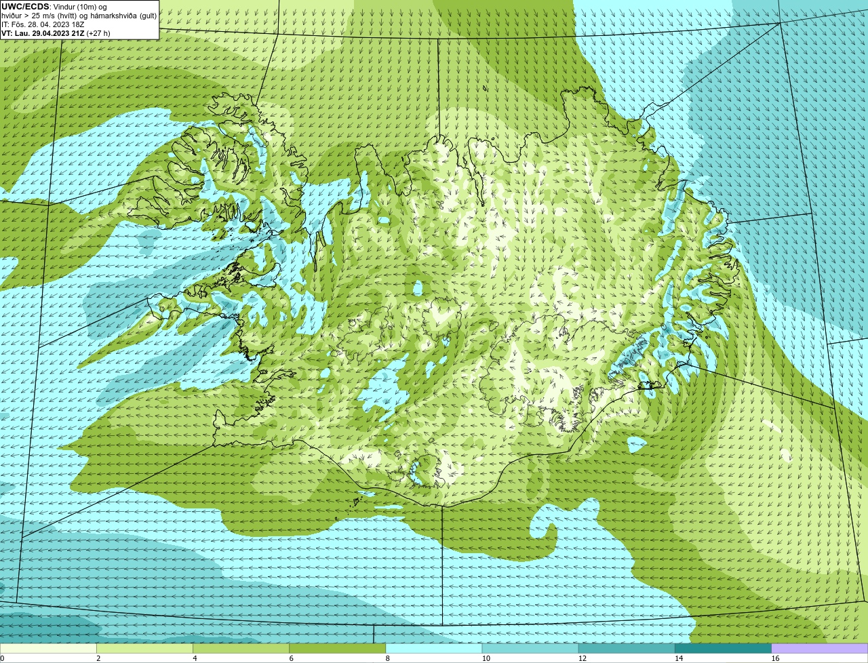Select the "VT: Lau. 29.04.2023 21Z" valid time
868x663 pixels.
(x=43, y=33)
